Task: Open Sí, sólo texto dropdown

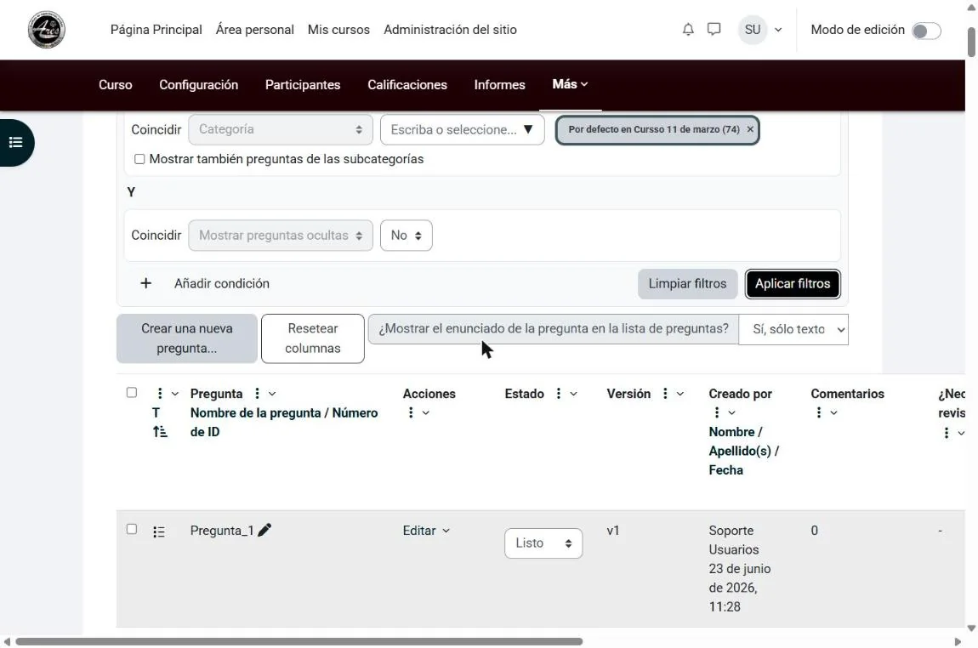Action: 793,329
